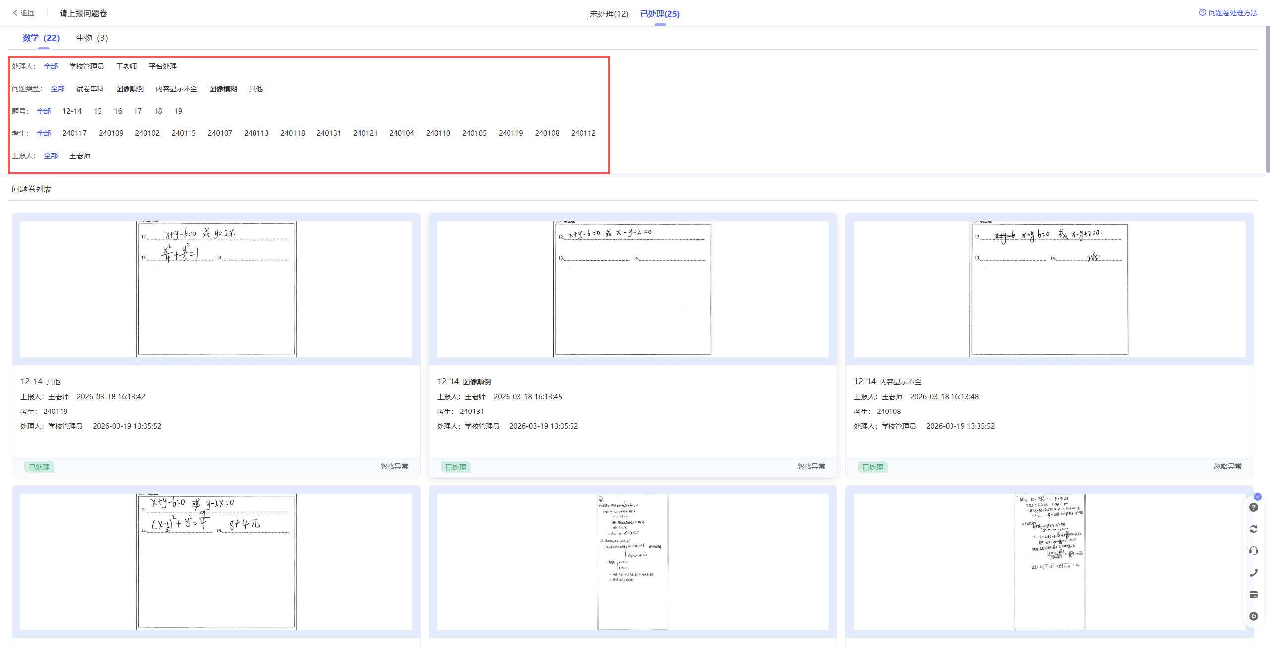1270x647 pixels.
Task: Click 忽略异常 on student 240108 card
Action: 1227,466
